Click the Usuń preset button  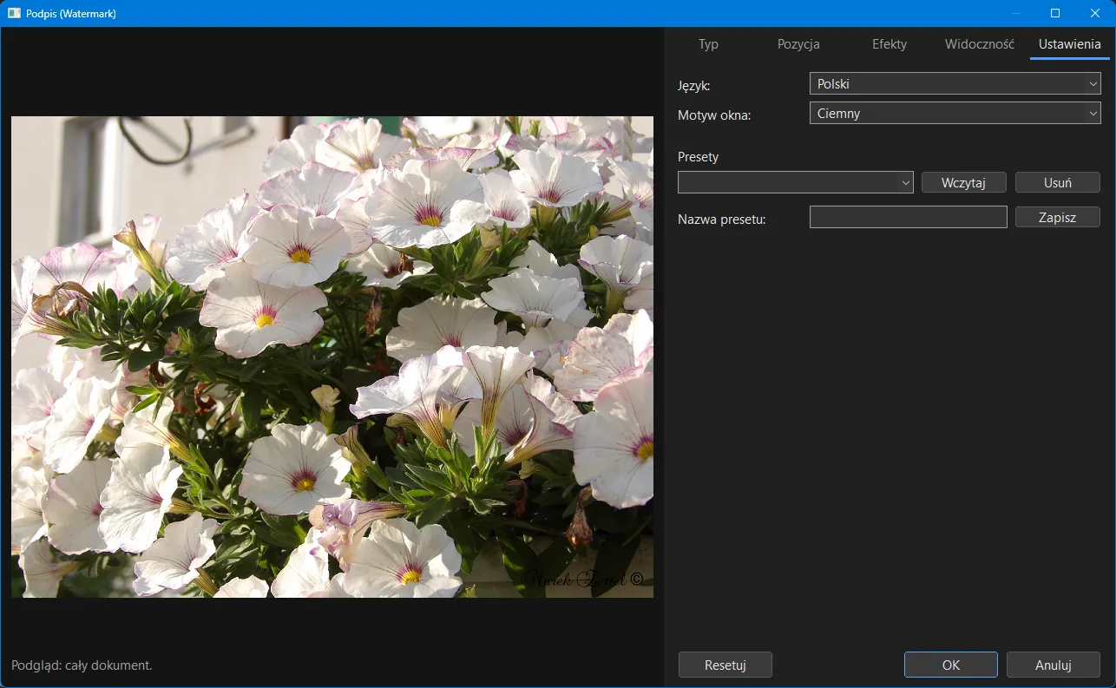[1057, 182]
